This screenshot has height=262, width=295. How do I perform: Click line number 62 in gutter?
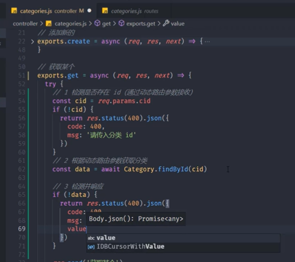tap(22, 169)
